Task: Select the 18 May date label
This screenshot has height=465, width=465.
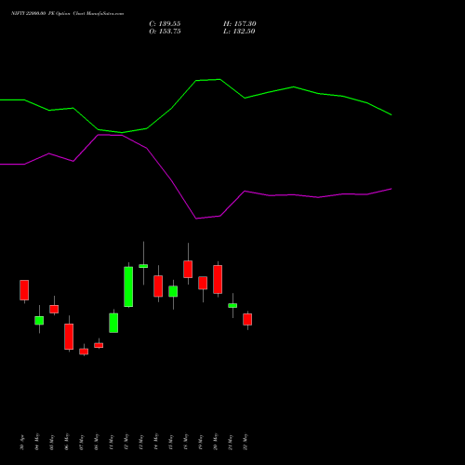Action: pos(186,442)
